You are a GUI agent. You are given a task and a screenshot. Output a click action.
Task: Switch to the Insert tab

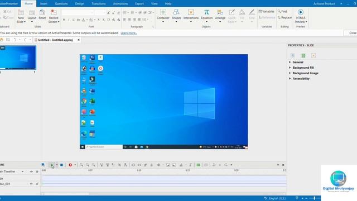coord(44,4)
